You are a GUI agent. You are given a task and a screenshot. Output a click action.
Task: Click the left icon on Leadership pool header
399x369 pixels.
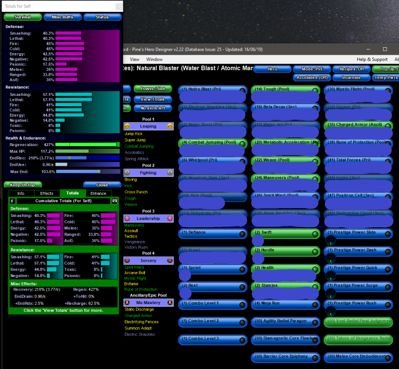click(x=127, y=218)
